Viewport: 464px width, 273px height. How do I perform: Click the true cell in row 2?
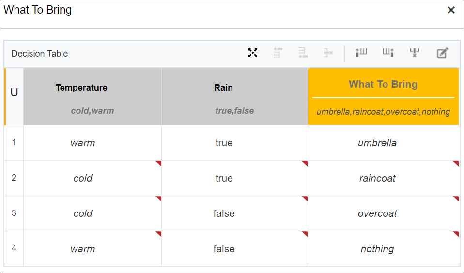coord(234,178)
